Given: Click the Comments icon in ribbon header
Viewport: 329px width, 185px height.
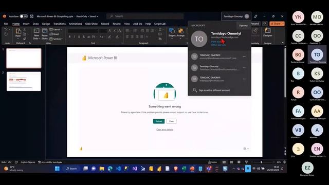Looking at the screenshot, I should click(265, 24).
